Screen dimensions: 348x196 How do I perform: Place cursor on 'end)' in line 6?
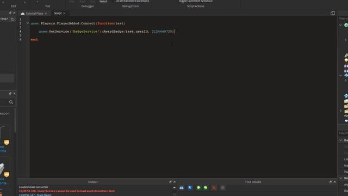[x=34, y=40]
